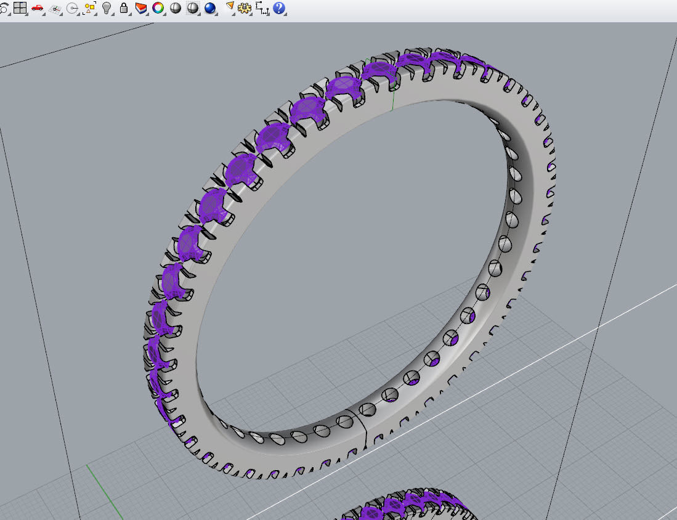Switch to shaded viewport sphere icon
Viewport: 677px width, 520px height.
click(176, 8)
